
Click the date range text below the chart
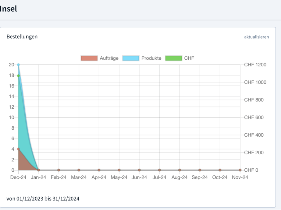point(43,199)
